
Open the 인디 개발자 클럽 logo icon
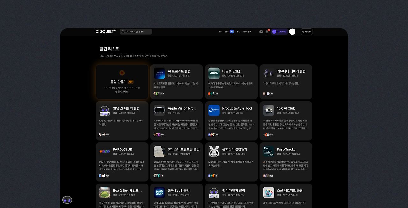tap(214, 192)
